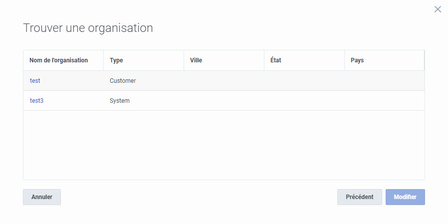Screen dimensions: 448x224
Task: Click the Modifier button
Action: [405, 197]
